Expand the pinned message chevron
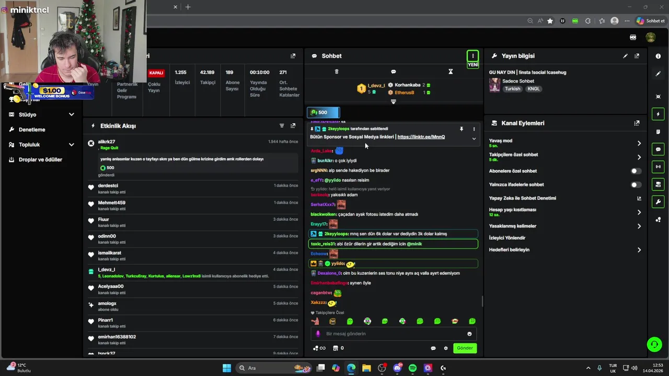 coord(474,139)
